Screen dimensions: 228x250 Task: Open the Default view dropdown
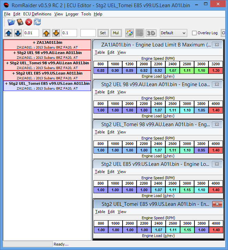tap(173, 33)
